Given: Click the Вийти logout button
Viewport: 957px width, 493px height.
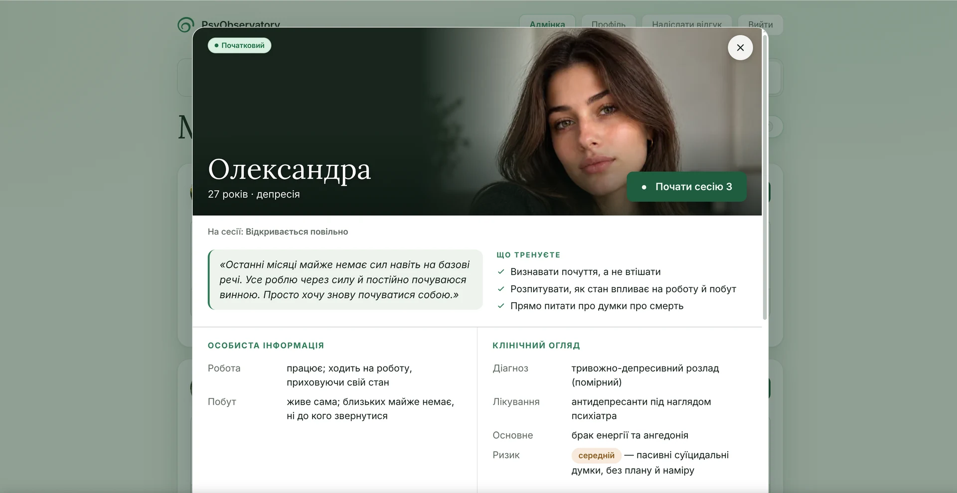Looking at the screenshot, I should pyautogui.click(x=760, y=24).
